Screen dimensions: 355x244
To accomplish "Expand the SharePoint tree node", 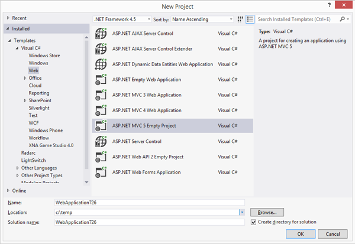I will tap(25, 101).
